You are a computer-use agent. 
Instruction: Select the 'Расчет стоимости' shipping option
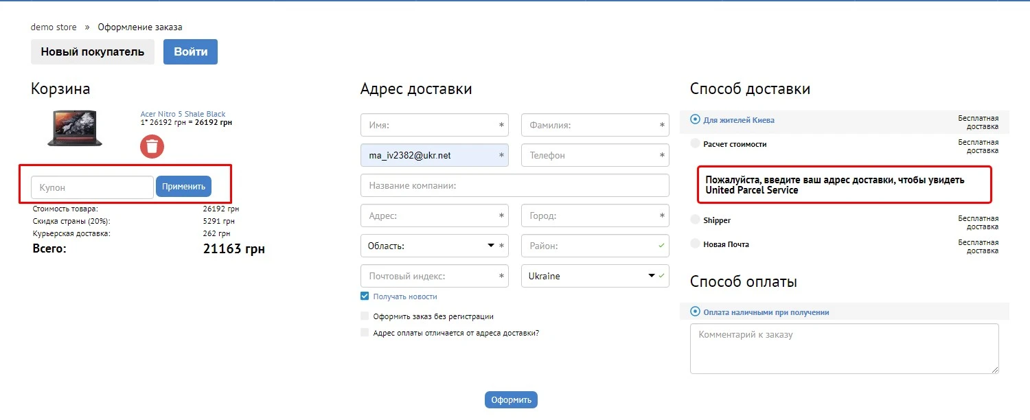click(x=694, y=143)
